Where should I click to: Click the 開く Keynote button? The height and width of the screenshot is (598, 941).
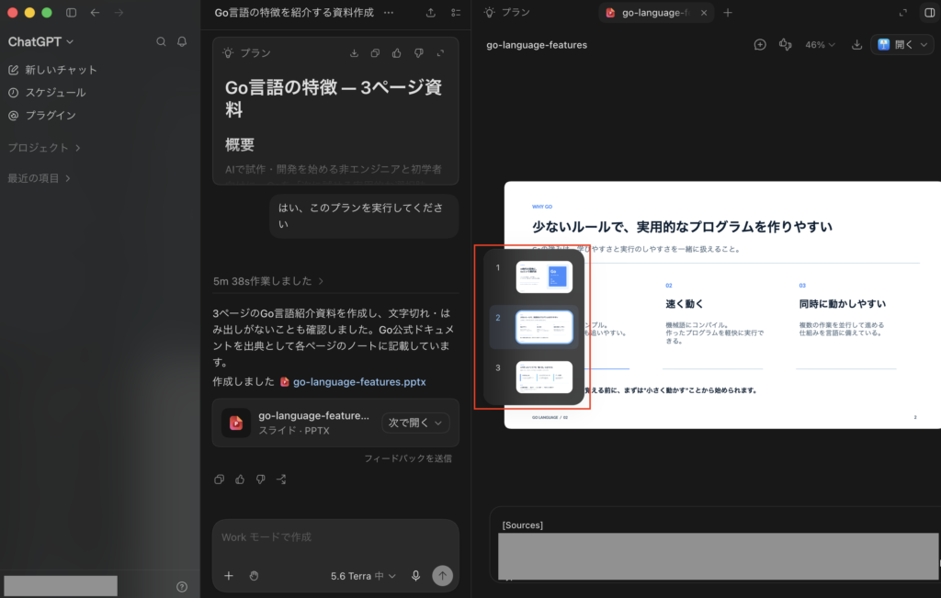click(x=895, y=45)
